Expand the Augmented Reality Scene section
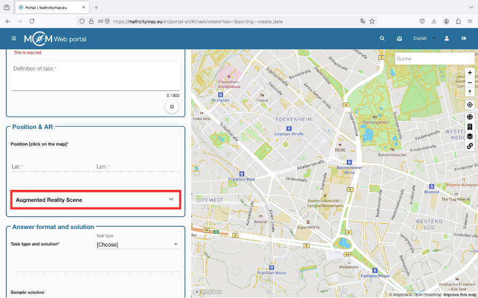This screenshot has height=298, width=478. click(96, 200)
